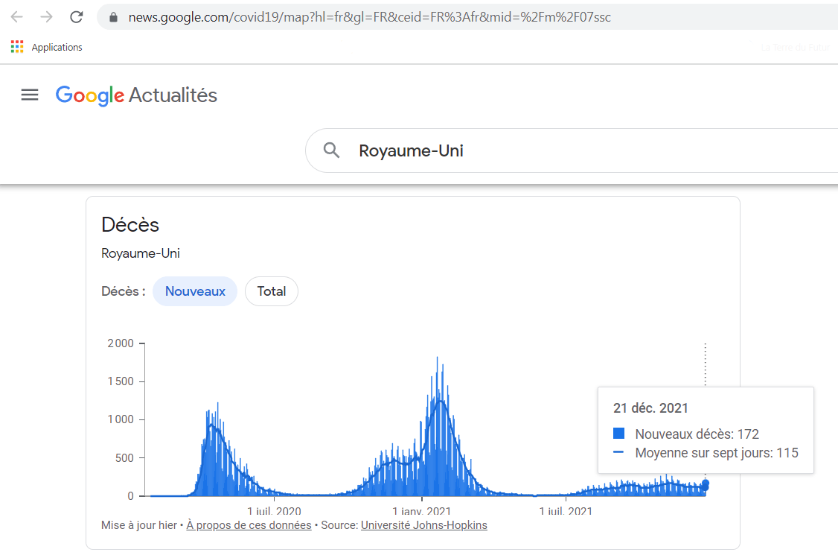The width and height of the screenshot is (838, 558).
Task: Click the Google Actualités logo
Action: [136, 95]
